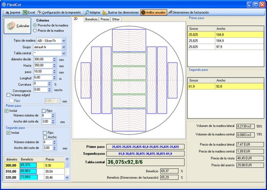The image size is (267, 190).
Task: Click Primer paso Número máximo spinner
Action: click(x=53, y=116)
